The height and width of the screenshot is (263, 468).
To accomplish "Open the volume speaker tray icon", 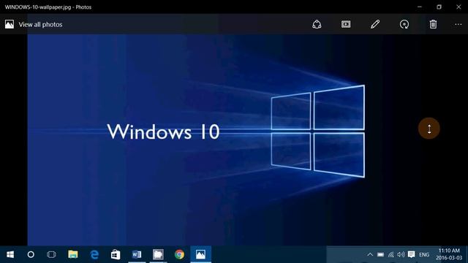I will click(401, 254).
